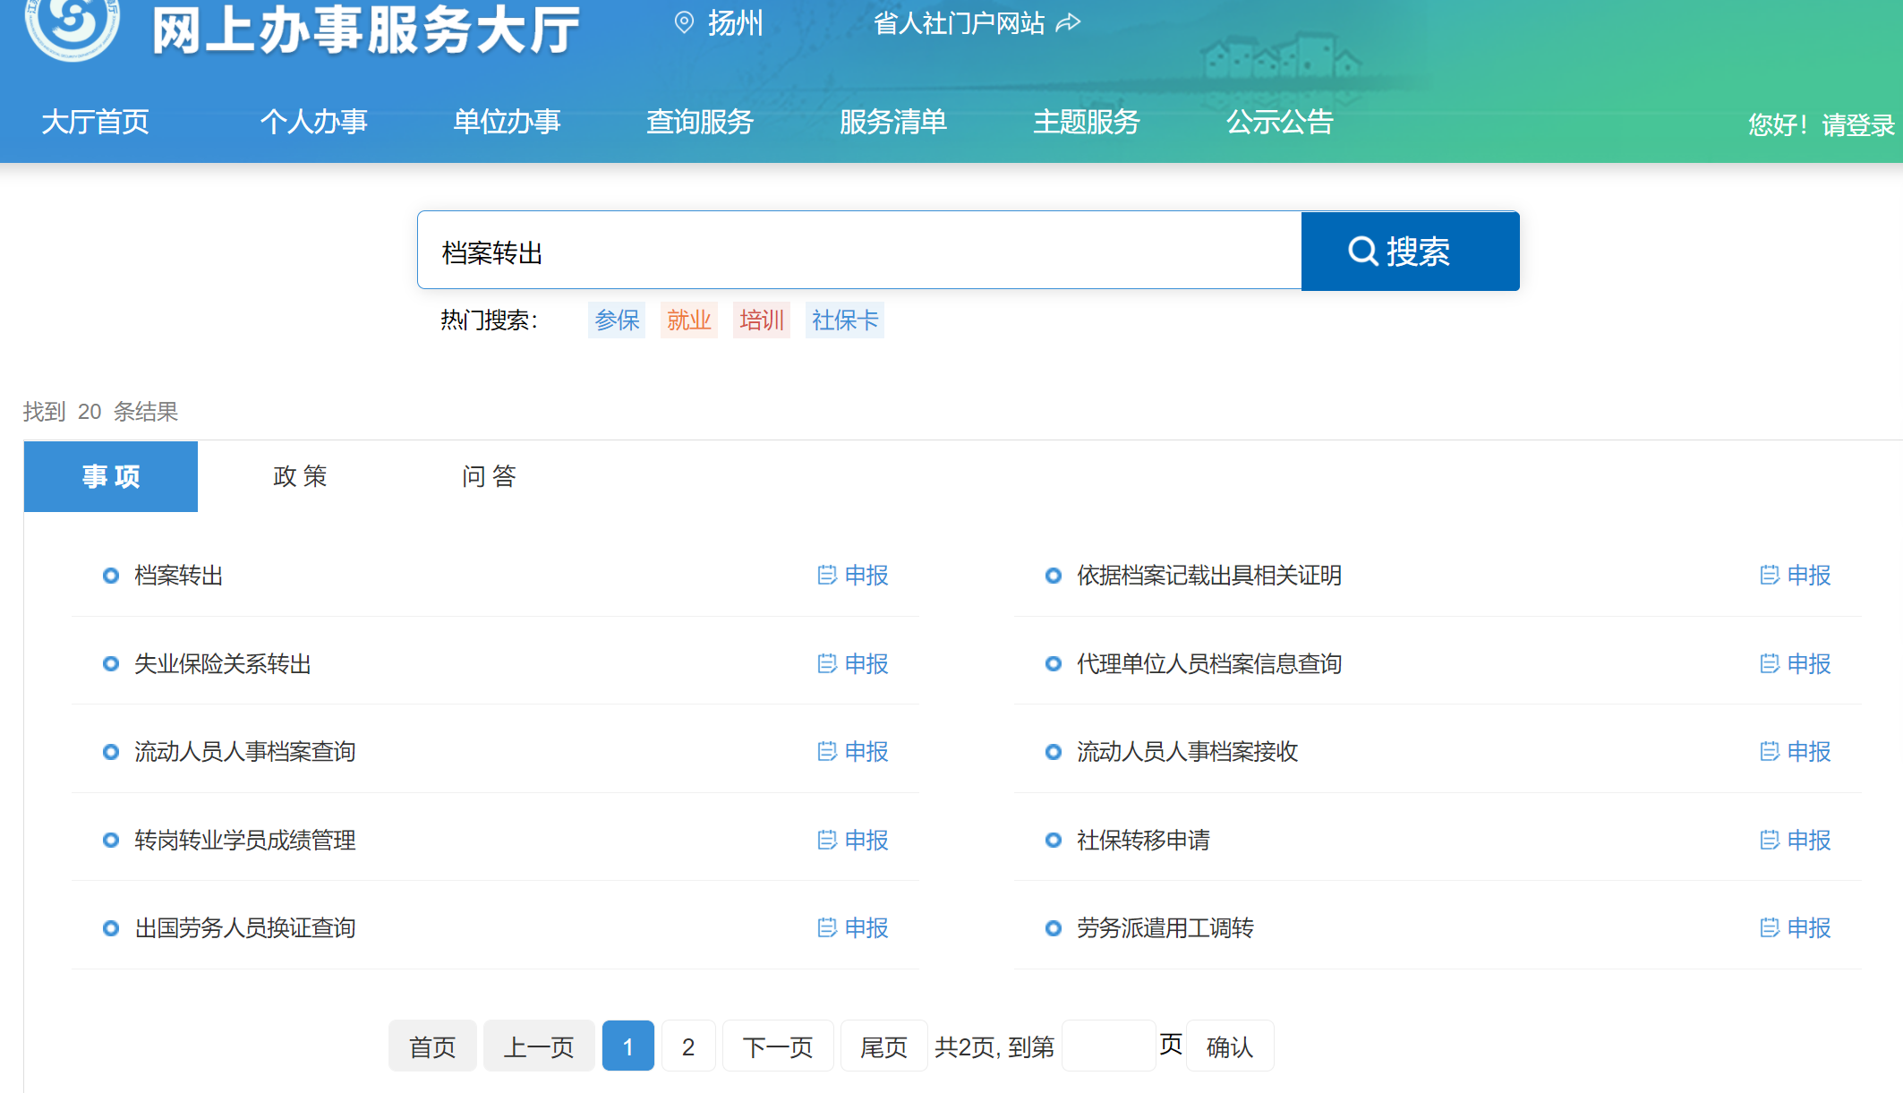Click the magnifier icon on the search button
The width and height of the screenshot is (1903, 1093).
(1362, 252)
